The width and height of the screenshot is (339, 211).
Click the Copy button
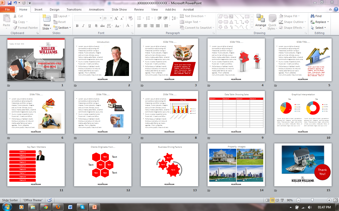pyautogui.click(x=20, y=22)
